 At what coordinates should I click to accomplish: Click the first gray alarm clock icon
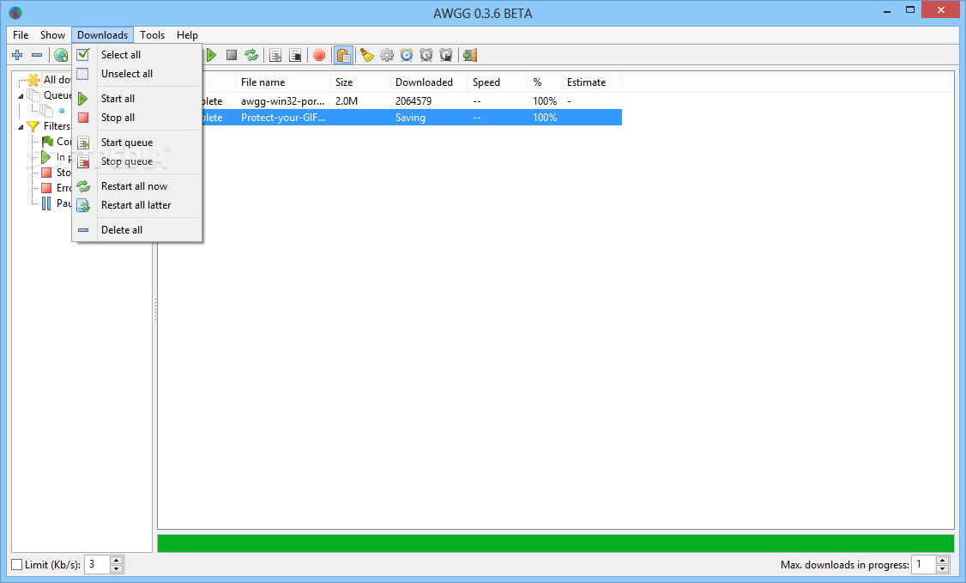pos(426,55)
